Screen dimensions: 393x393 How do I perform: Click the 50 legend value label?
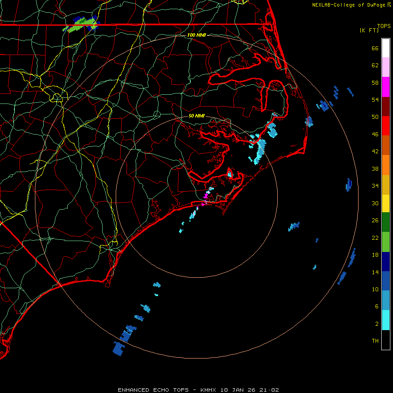[x=375, y=117]
